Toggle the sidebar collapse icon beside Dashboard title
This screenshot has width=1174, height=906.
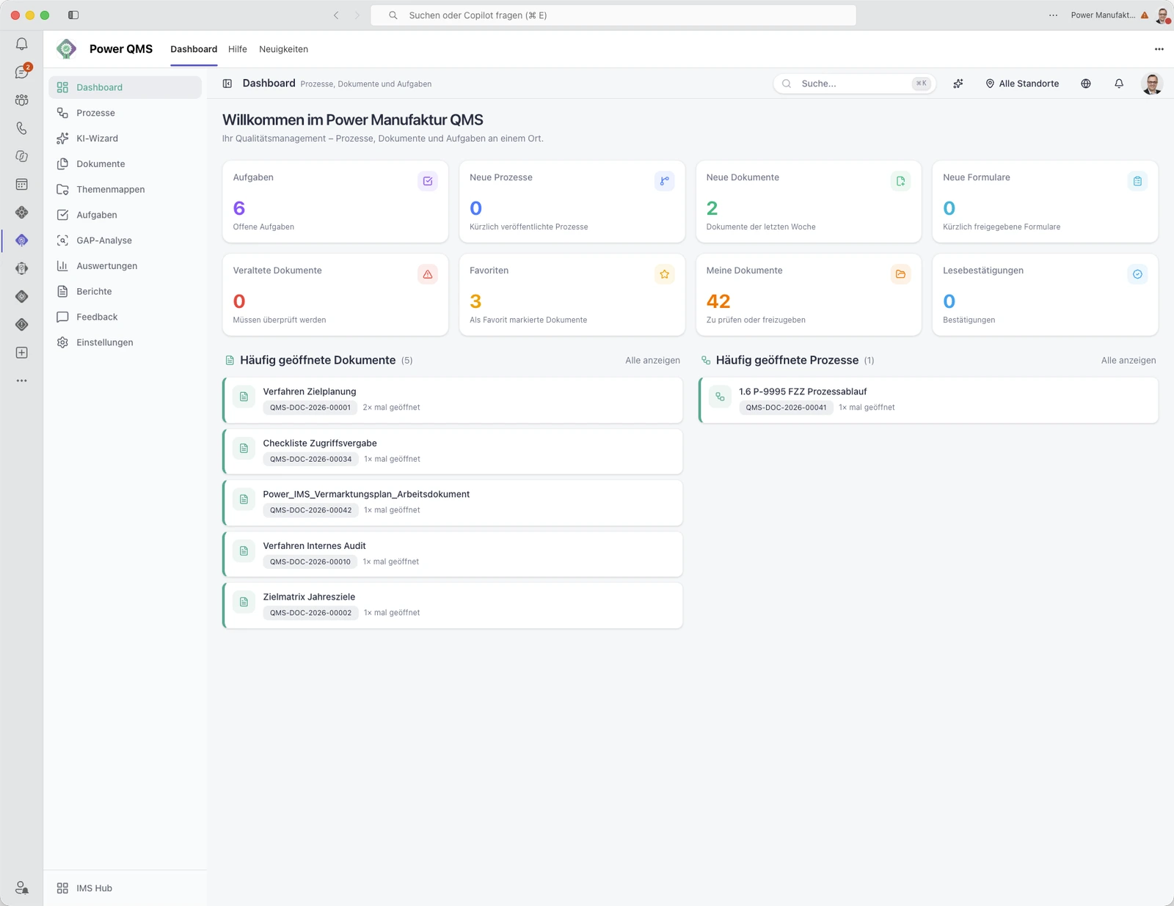coord(227,84)
